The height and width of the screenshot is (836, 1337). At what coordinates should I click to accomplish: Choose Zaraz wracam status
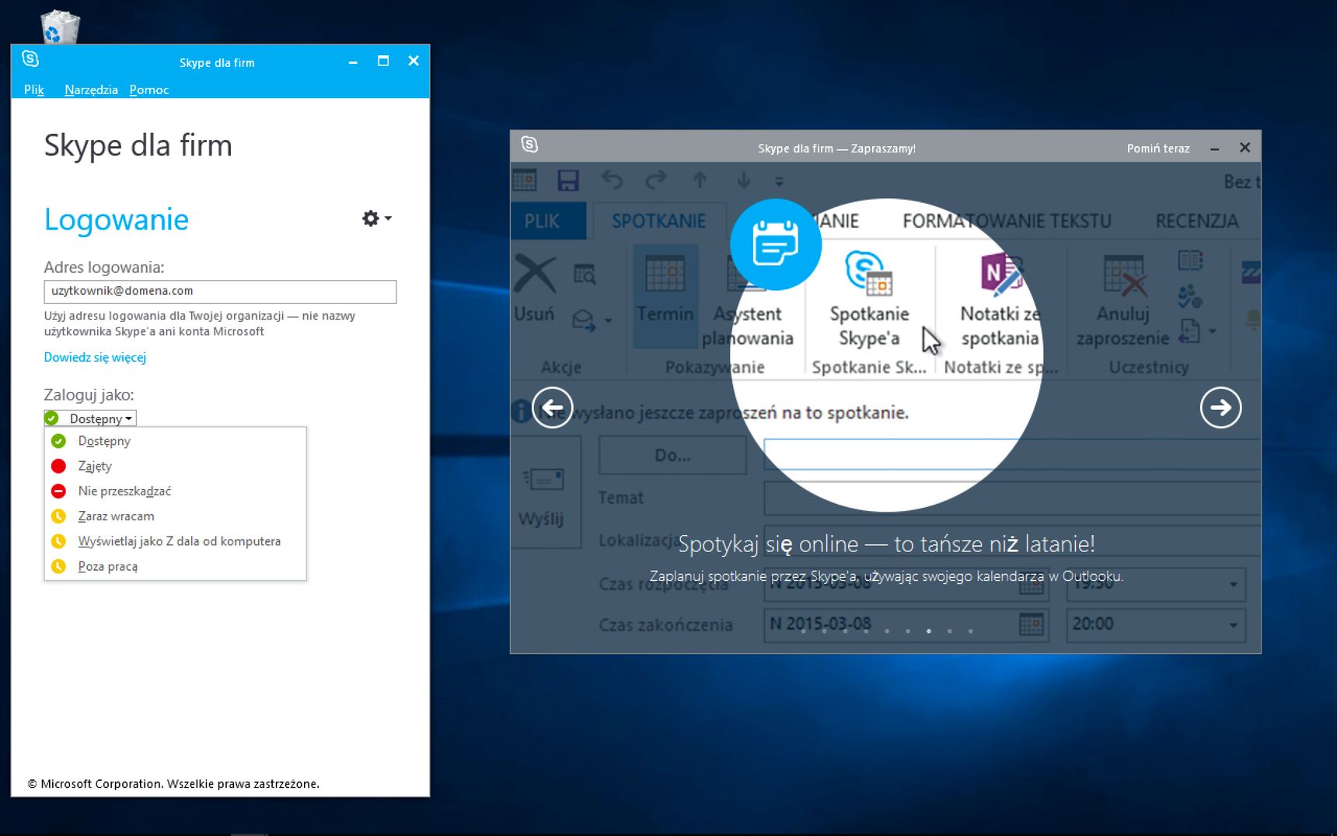click(176, 516)
